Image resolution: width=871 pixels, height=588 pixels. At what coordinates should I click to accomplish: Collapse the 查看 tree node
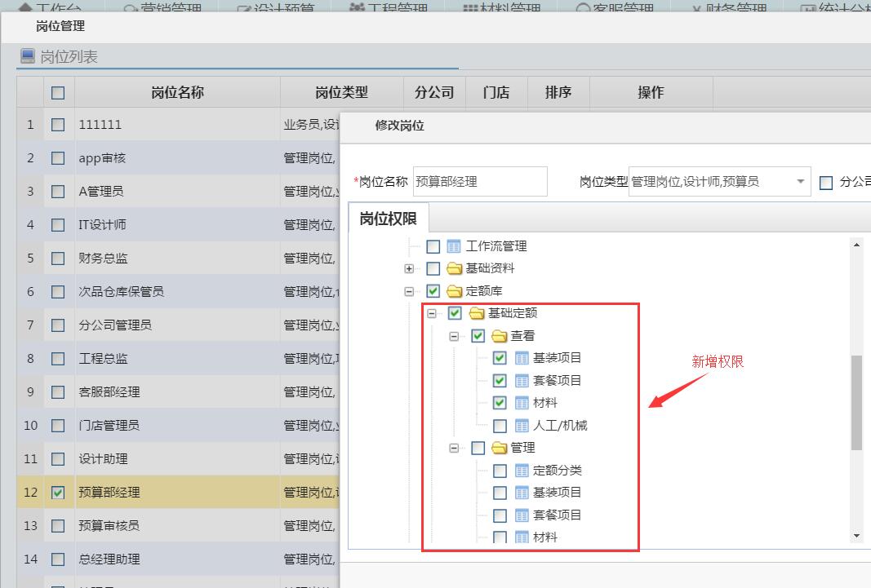point(454,336)
